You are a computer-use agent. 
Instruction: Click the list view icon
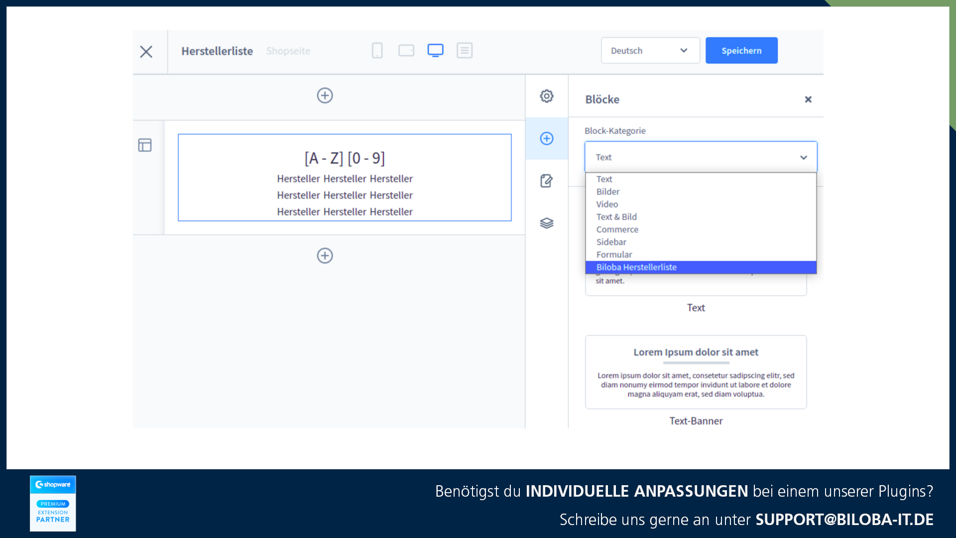(464, 50)
